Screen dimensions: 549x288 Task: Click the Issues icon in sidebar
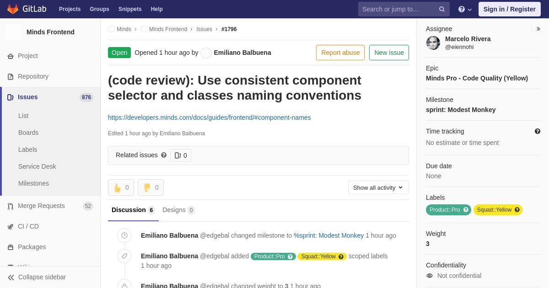click(11, 97)
